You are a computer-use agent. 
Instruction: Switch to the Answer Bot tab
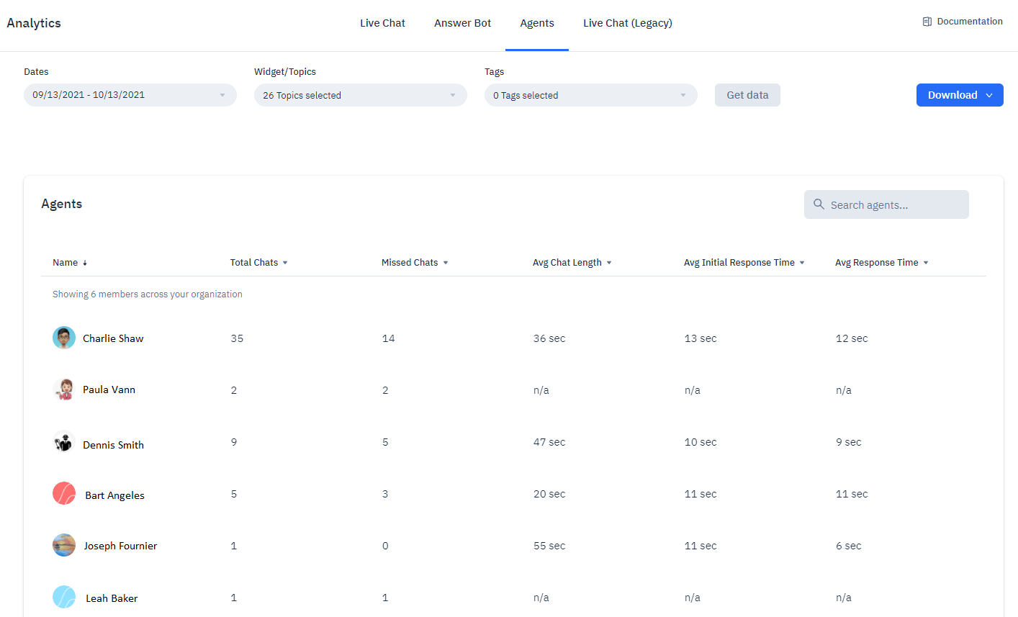click(x=462, y=23)
